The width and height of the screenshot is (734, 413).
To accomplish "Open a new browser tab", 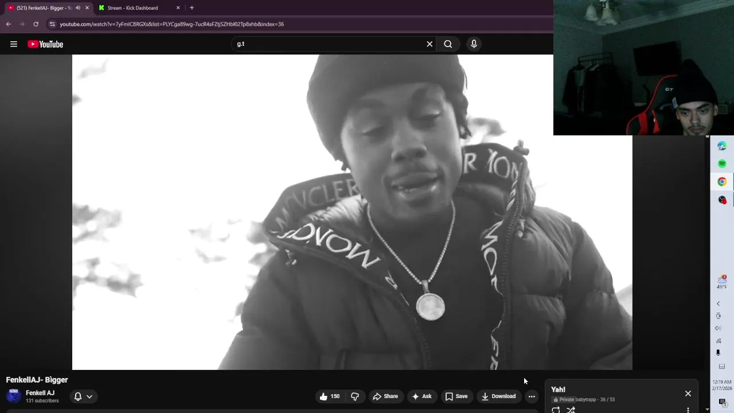I will (192, 8).
